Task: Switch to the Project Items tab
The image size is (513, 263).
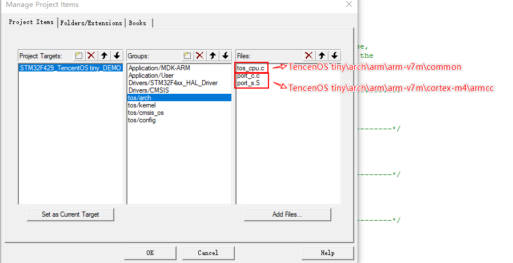Action: pyautogui.click(x=31, y=22)
